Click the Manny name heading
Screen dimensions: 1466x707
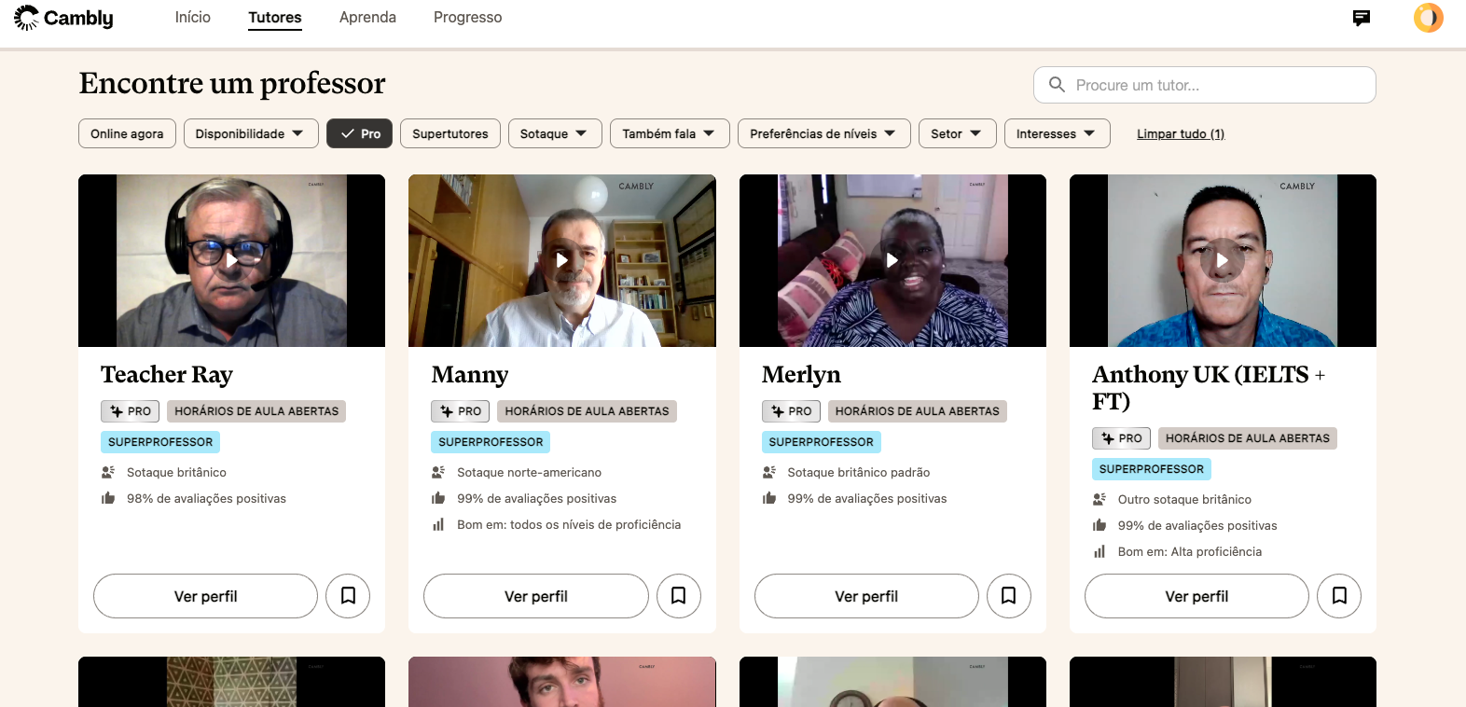point(470,375)
